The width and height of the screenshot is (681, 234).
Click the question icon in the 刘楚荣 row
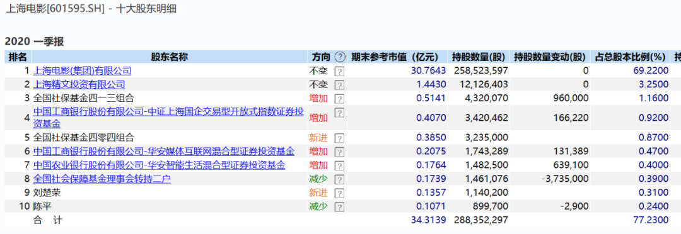(339, 193)
